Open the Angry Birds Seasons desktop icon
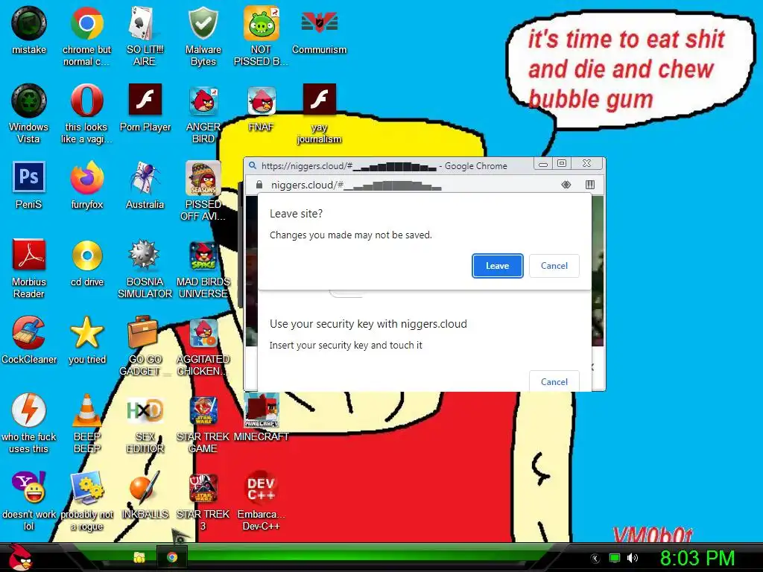This screenshot has height=572, width=763. 203,177
